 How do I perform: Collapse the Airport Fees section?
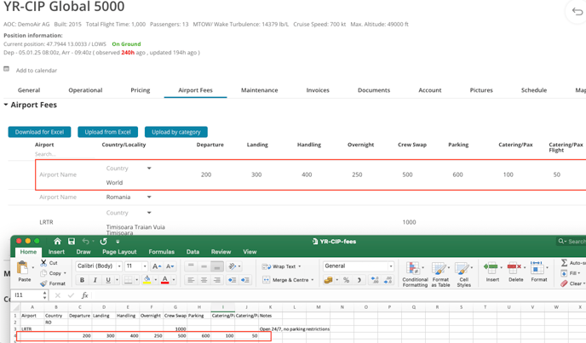click(6, 105)
